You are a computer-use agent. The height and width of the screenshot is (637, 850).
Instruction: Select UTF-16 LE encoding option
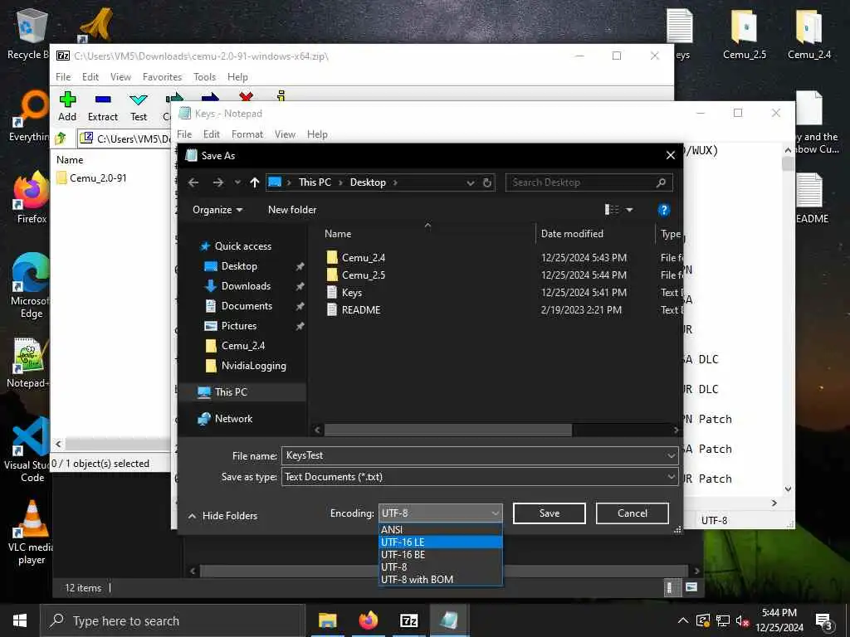click(440, 542)
